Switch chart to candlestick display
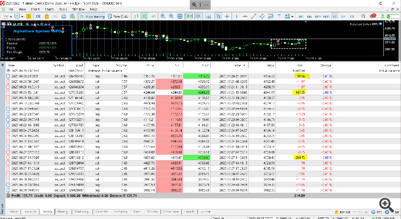This screenshot has height=219, width=401. (x=145, y=17)
